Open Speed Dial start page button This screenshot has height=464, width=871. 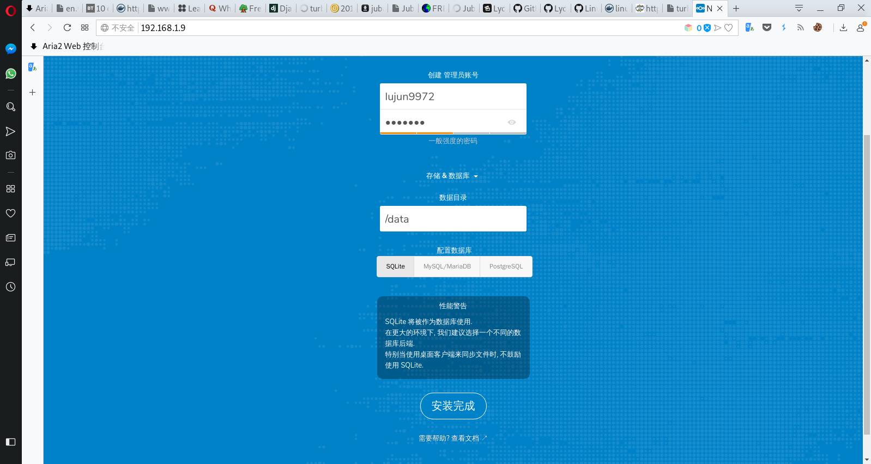click(84, 28)
